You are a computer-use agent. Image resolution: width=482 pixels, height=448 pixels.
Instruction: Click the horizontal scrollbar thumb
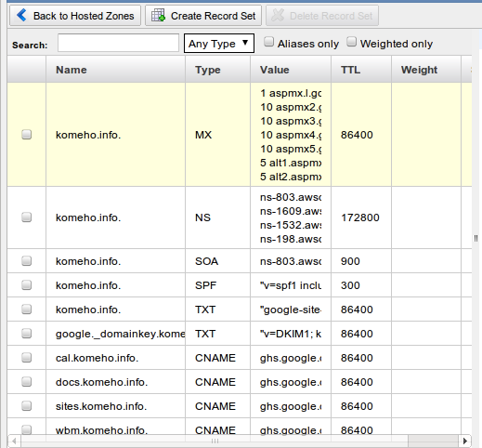tap(215, 441)
